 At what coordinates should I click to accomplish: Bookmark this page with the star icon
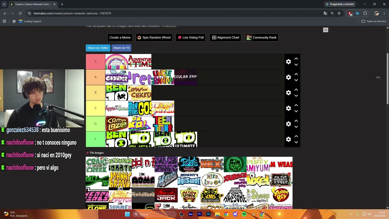tap(339, 13)
